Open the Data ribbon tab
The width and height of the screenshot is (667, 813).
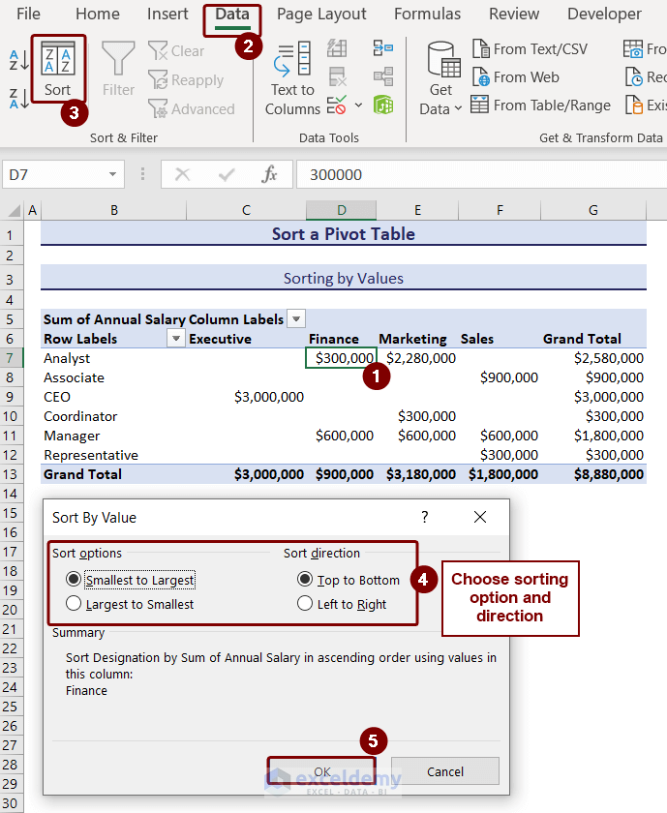pos(232,15)
